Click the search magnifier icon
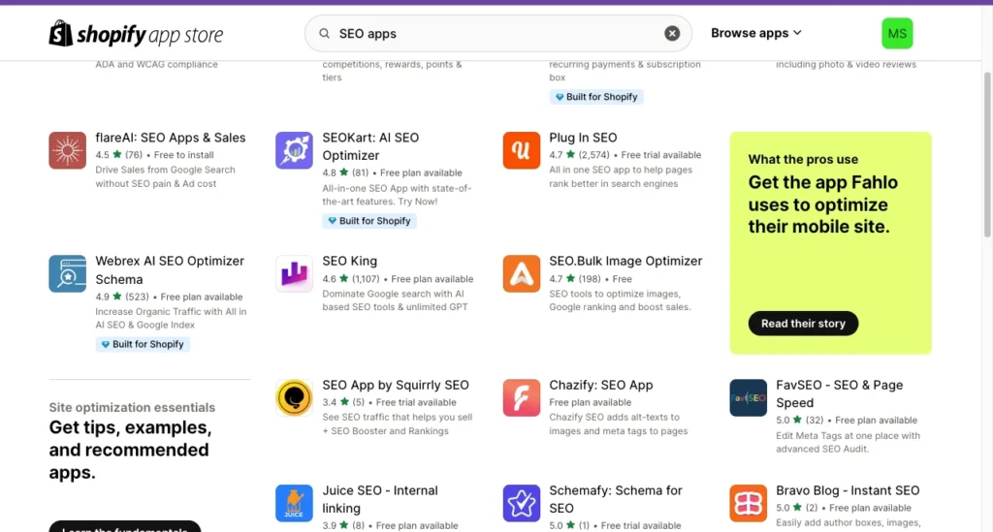Viewport: 993px width, 532px height. 324,34
